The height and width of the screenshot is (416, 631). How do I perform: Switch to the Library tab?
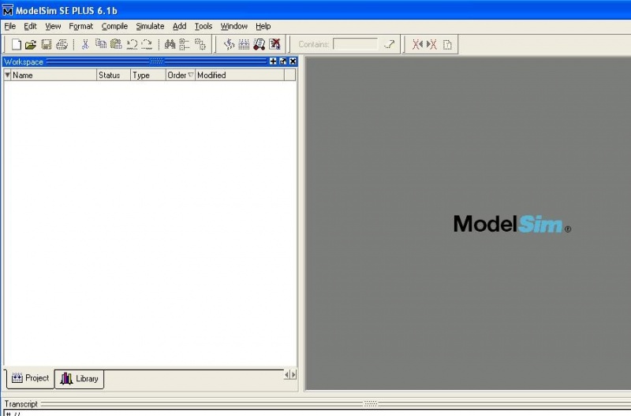pos(80,379)
